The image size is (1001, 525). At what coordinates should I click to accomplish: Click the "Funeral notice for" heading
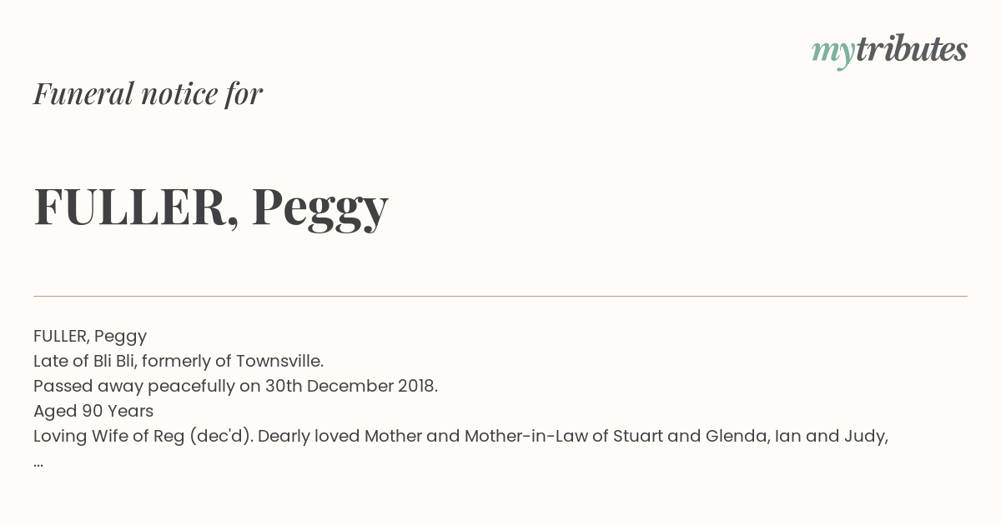coord(148,93)
